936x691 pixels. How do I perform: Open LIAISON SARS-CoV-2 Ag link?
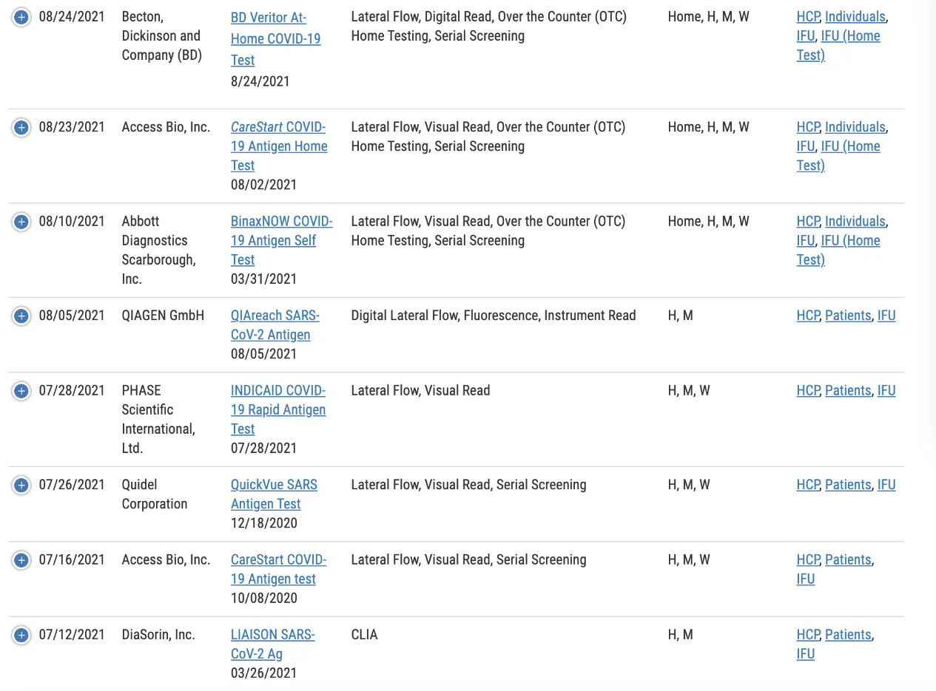coord(272,644)
